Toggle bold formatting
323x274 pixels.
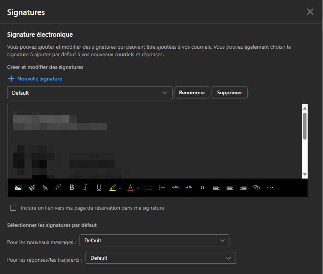click(x=72, y=188)
